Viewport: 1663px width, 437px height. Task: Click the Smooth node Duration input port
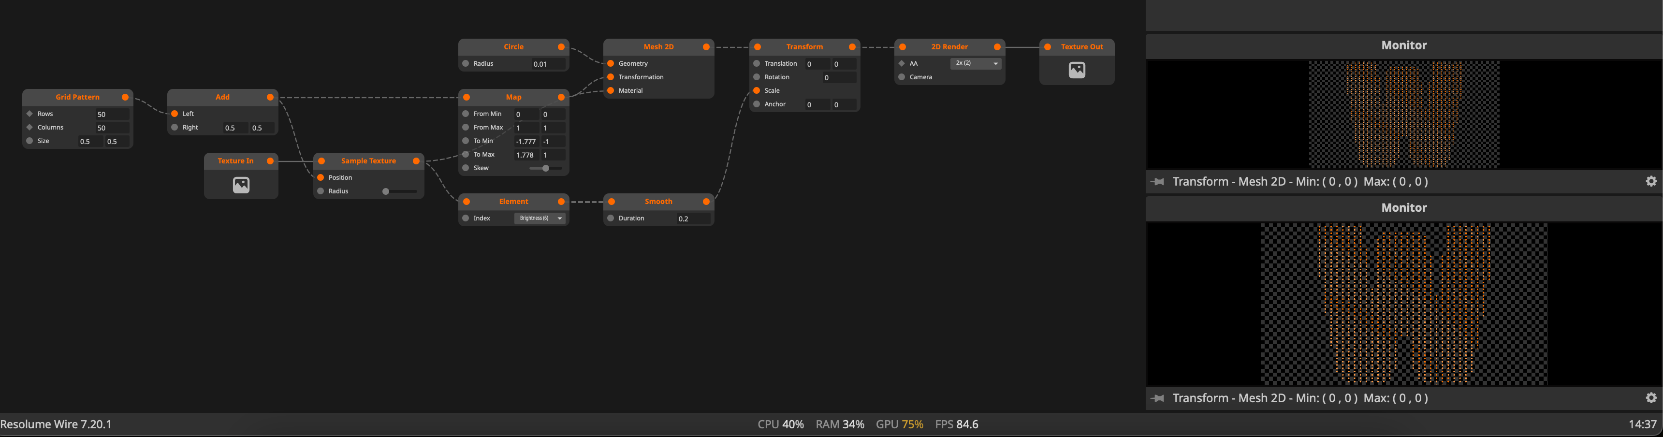point(611,218)
